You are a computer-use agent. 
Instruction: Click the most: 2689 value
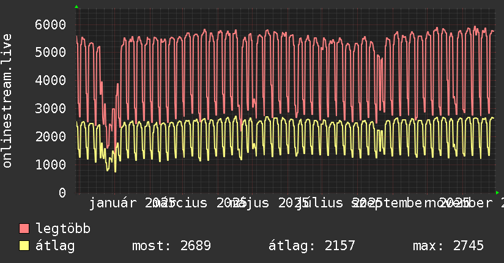click(171, 246)
